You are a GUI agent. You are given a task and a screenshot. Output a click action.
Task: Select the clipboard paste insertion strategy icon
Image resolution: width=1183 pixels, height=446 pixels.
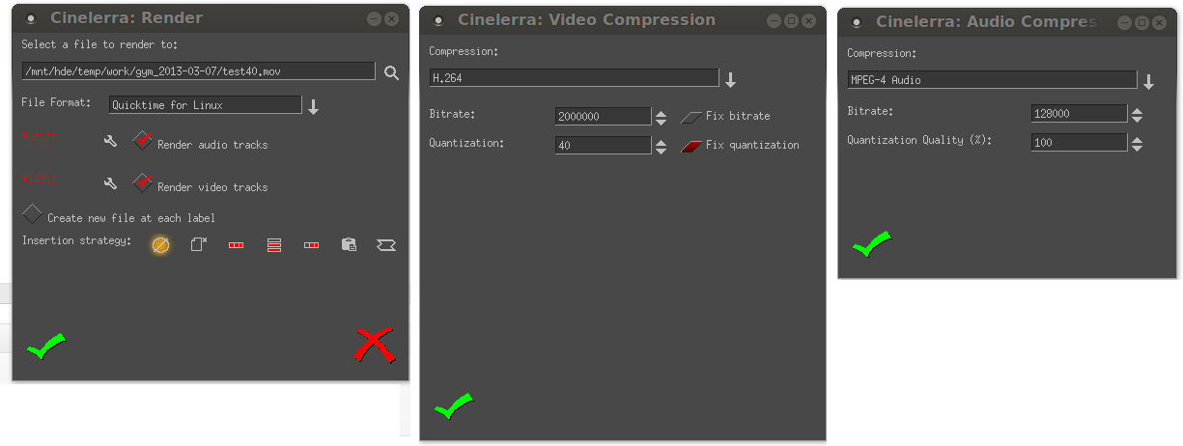[349, 245]
